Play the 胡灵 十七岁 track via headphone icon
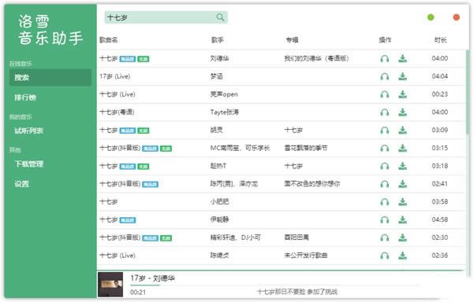The width and height of the screenshot is (473, 302). [385, 131]
